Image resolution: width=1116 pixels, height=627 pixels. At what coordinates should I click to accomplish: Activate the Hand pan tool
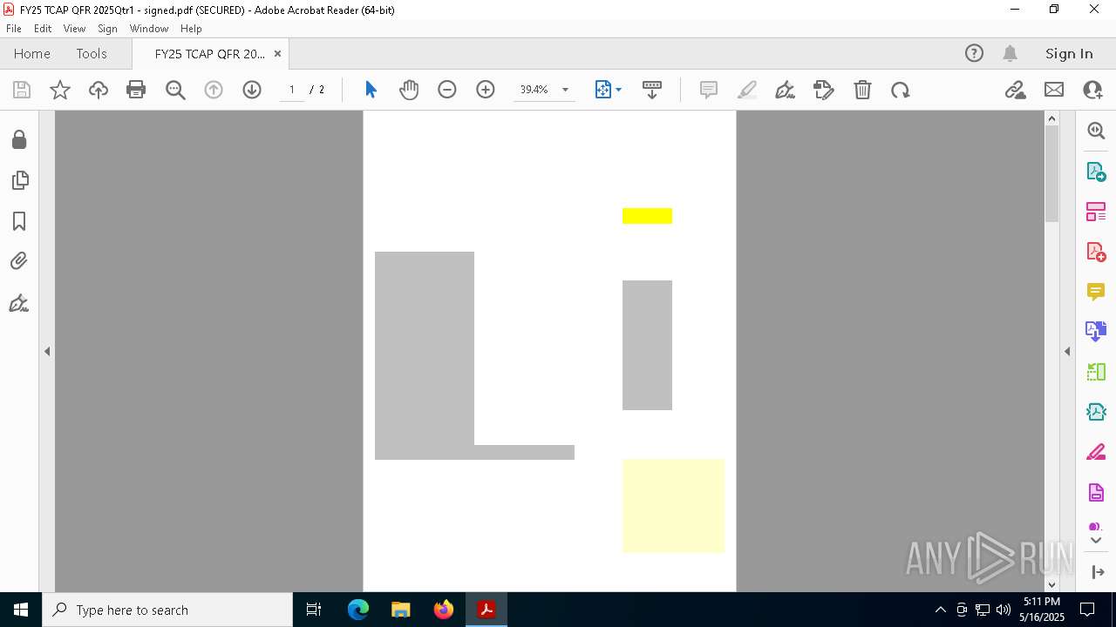point(409,90)
